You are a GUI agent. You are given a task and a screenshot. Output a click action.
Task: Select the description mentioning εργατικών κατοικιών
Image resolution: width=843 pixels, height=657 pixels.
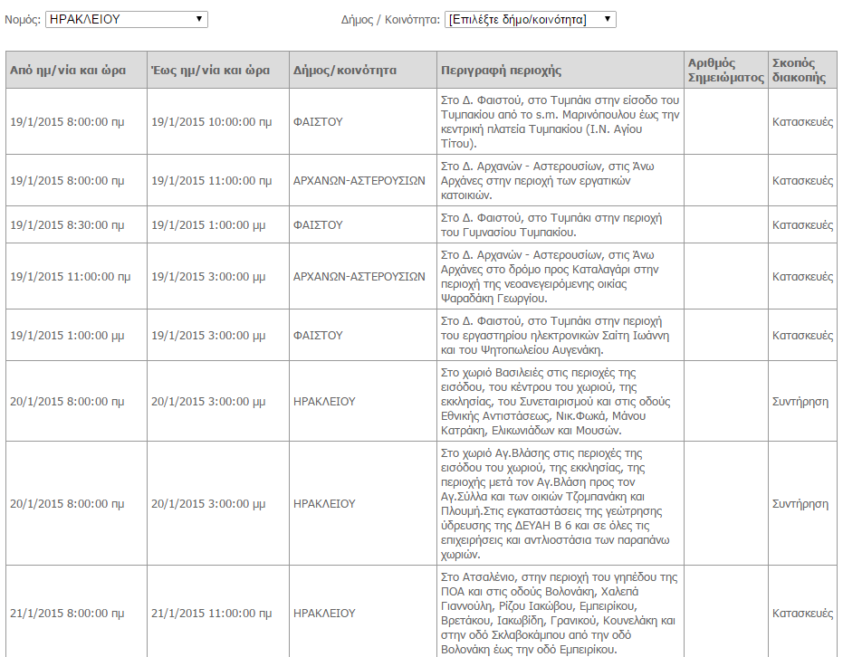click(x=553, y=181)
